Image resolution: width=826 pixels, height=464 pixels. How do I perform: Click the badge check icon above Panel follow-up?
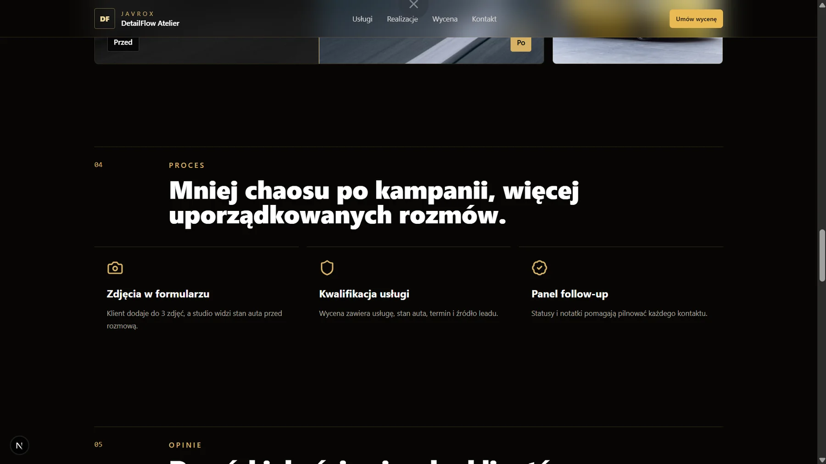point(539,268)
